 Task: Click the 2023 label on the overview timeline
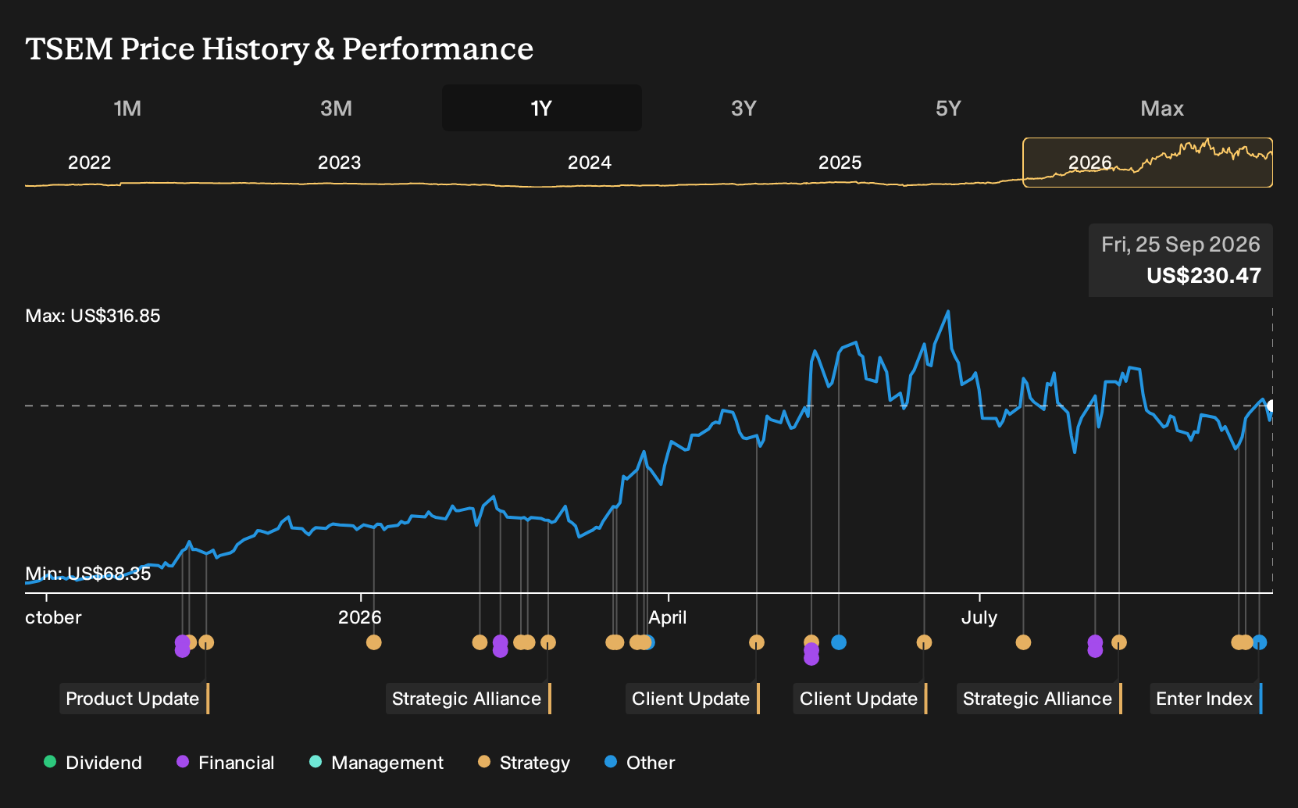340,163
